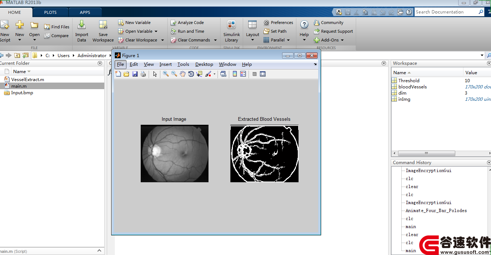The image size is (491, 255).
Task: Switch to the HOME ribbon tab
Action: [15, 12]
